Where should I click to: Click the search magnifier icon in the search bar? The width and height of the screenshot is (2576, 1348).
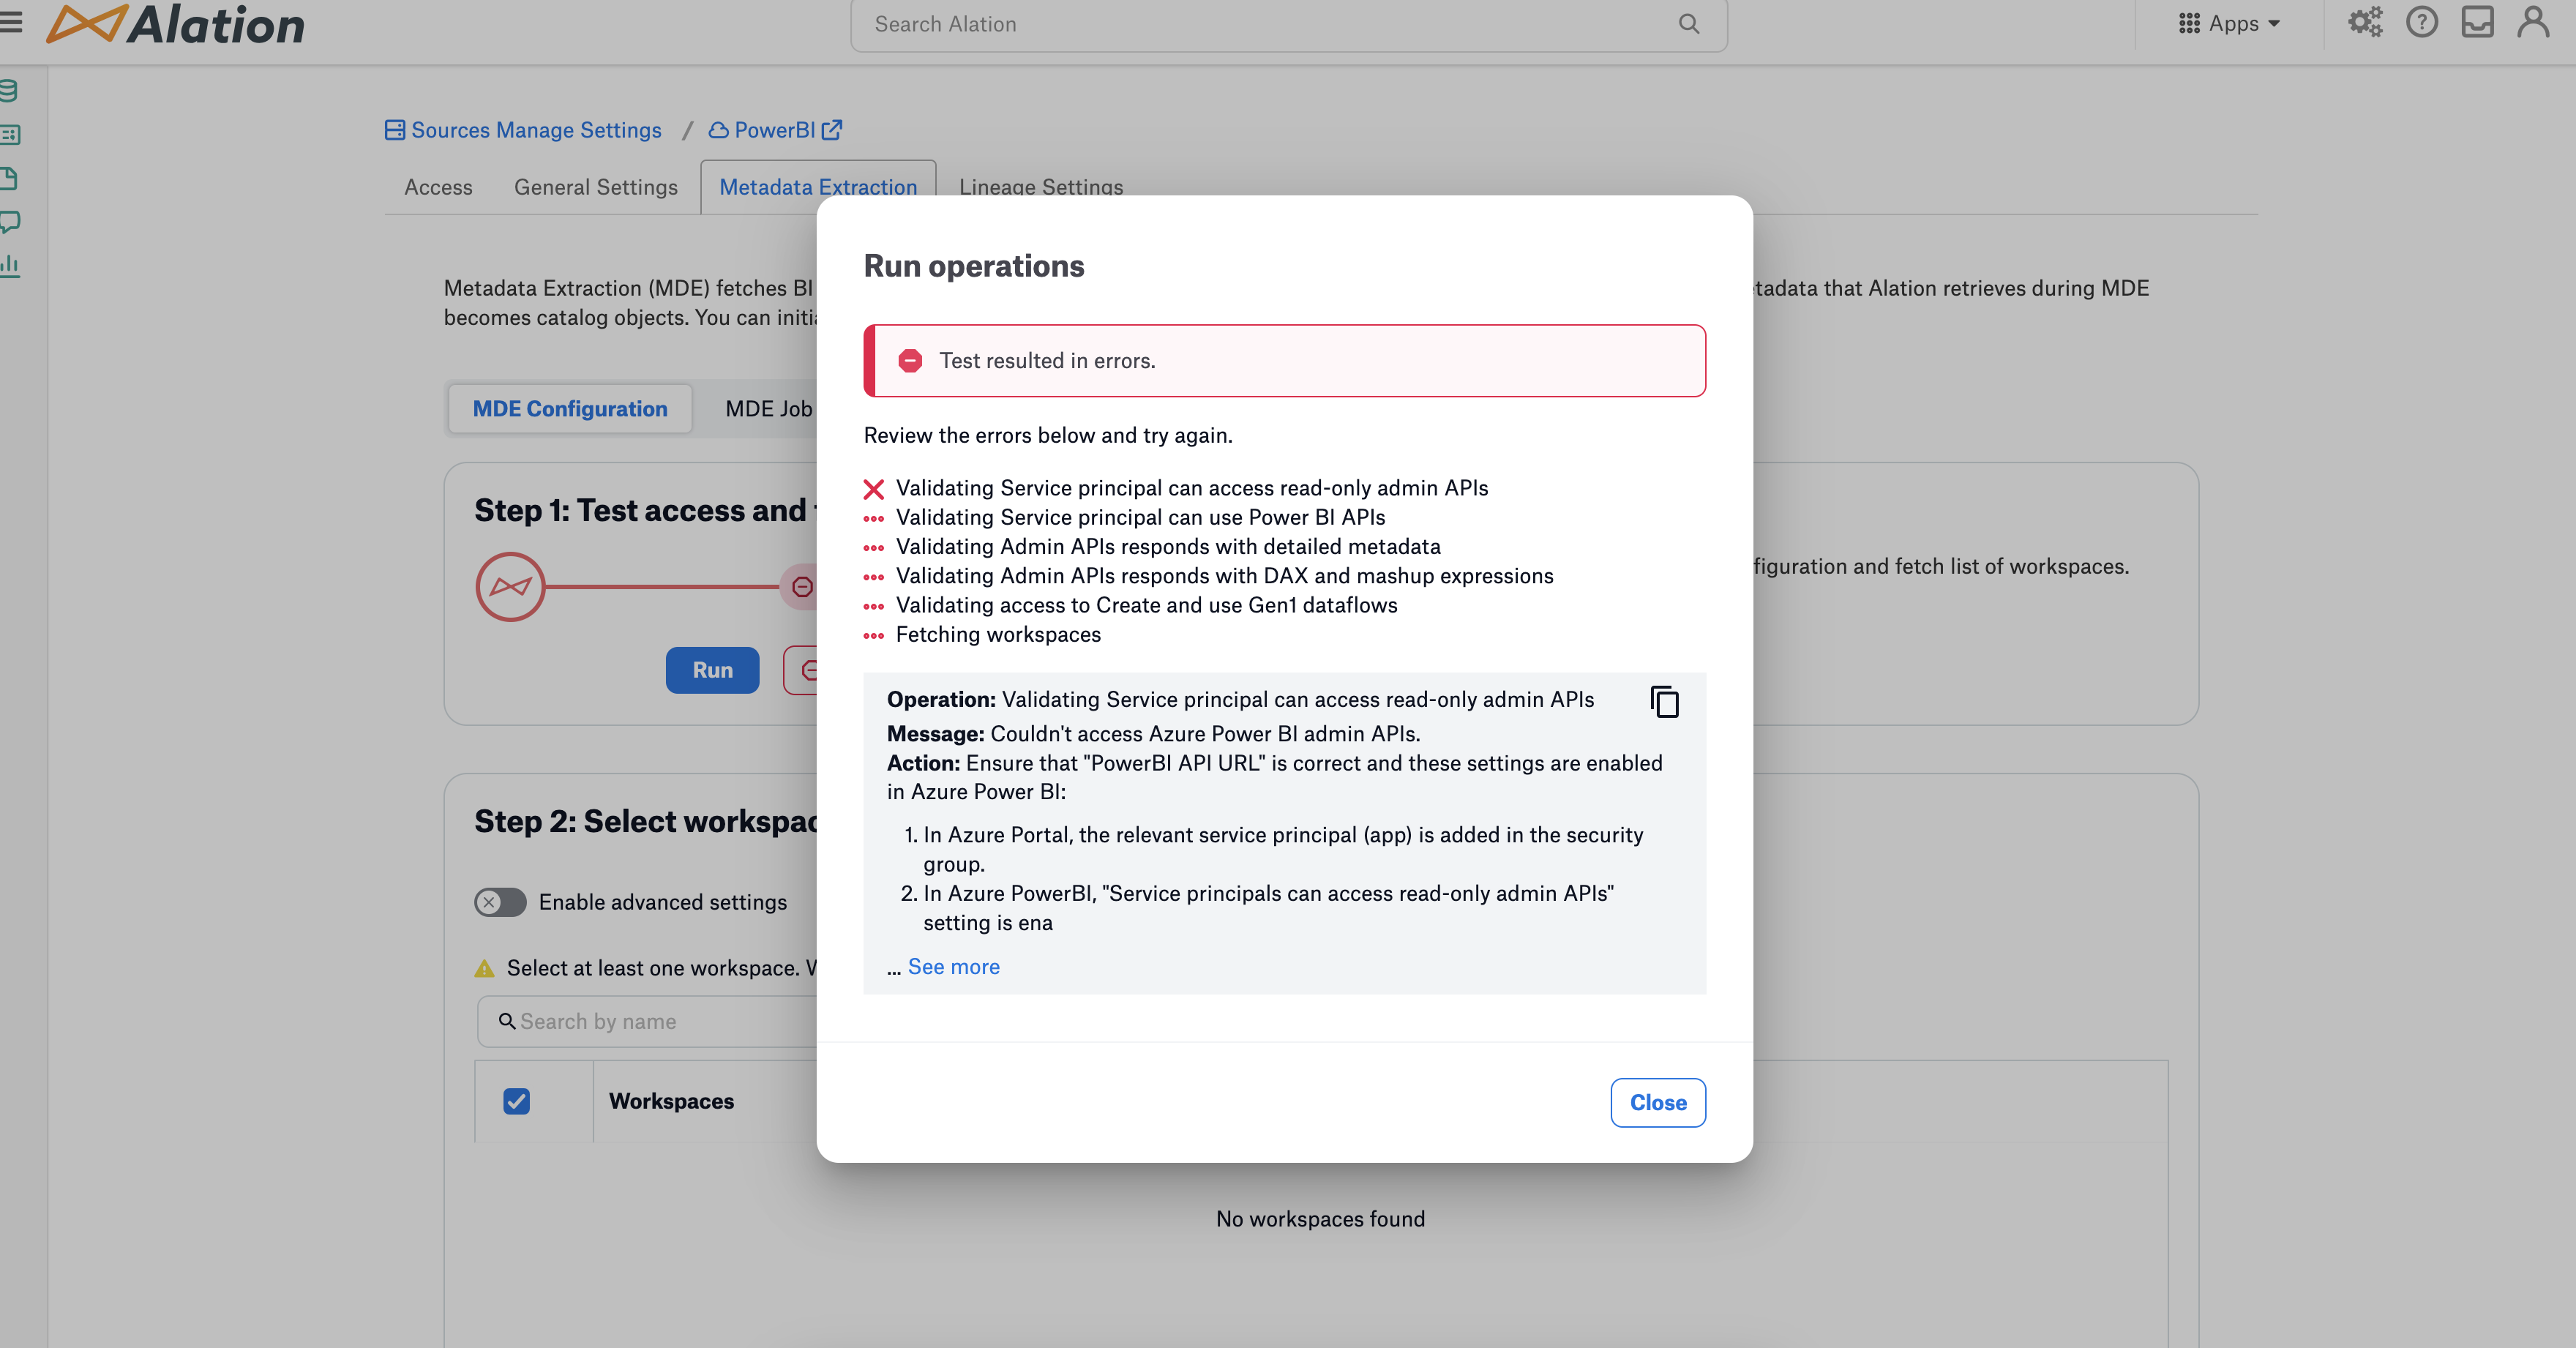pos(1689,24)
